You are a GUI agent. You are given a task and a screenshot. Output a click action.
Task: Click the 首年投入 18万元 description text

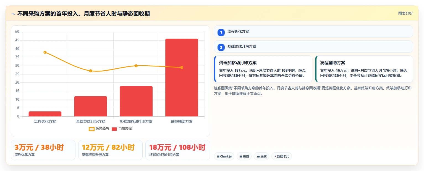(x=263, y=73)
